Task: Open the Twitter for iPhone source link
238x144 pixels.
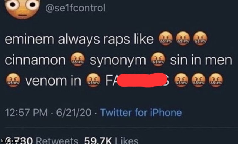Action: [141, 113]
